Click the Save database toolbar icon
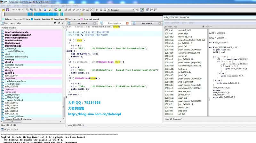This screenshot has width=256, height=143. [x=7, y=10]
